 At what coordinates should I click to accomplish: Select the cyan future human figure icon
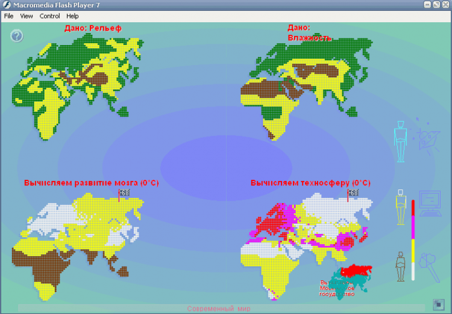400,141
